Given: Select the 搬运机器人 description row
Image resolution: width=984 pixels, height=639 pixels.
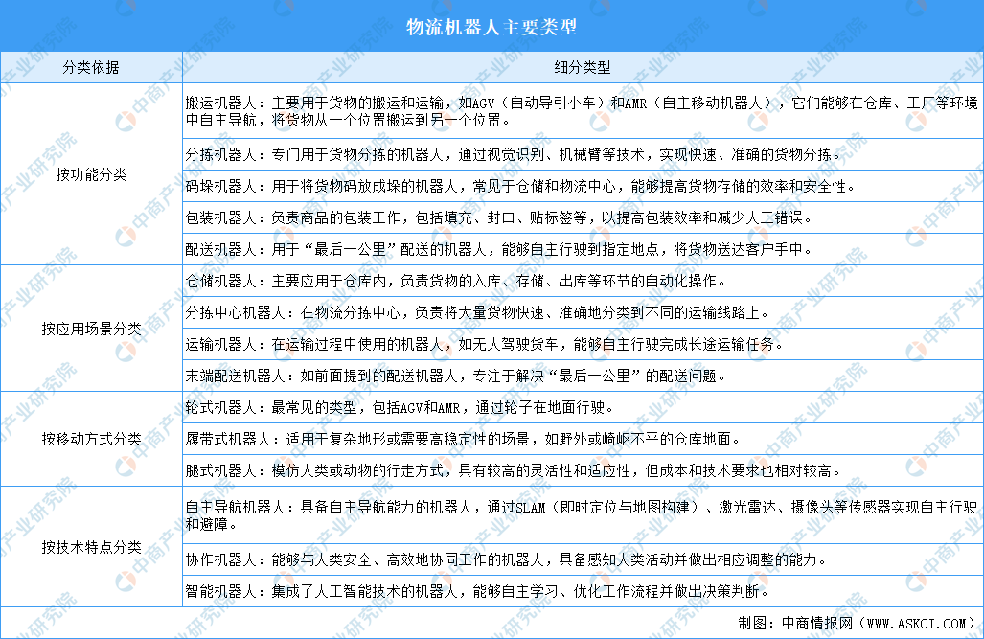Looking at the screenshot, I should point(583,110).
